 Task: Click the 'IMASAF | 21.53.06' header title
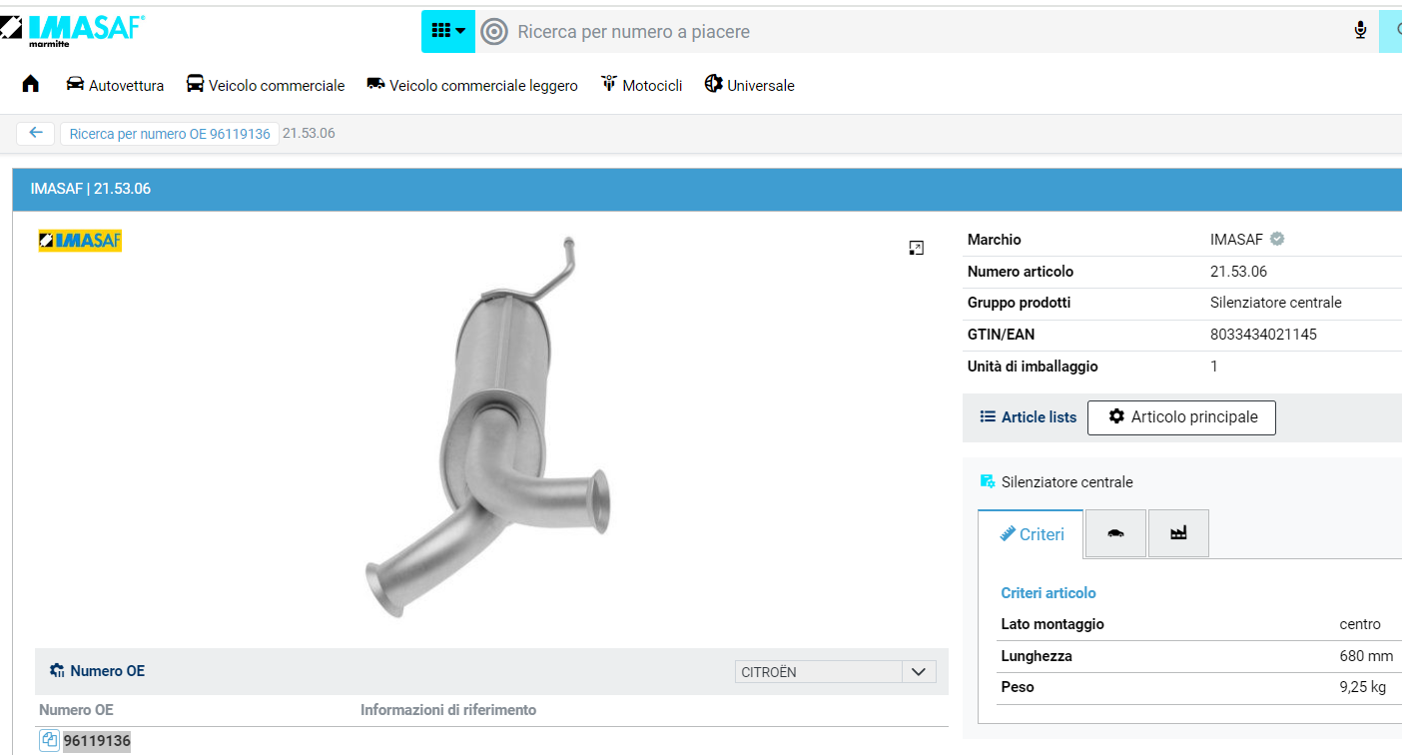click(91, 189)
